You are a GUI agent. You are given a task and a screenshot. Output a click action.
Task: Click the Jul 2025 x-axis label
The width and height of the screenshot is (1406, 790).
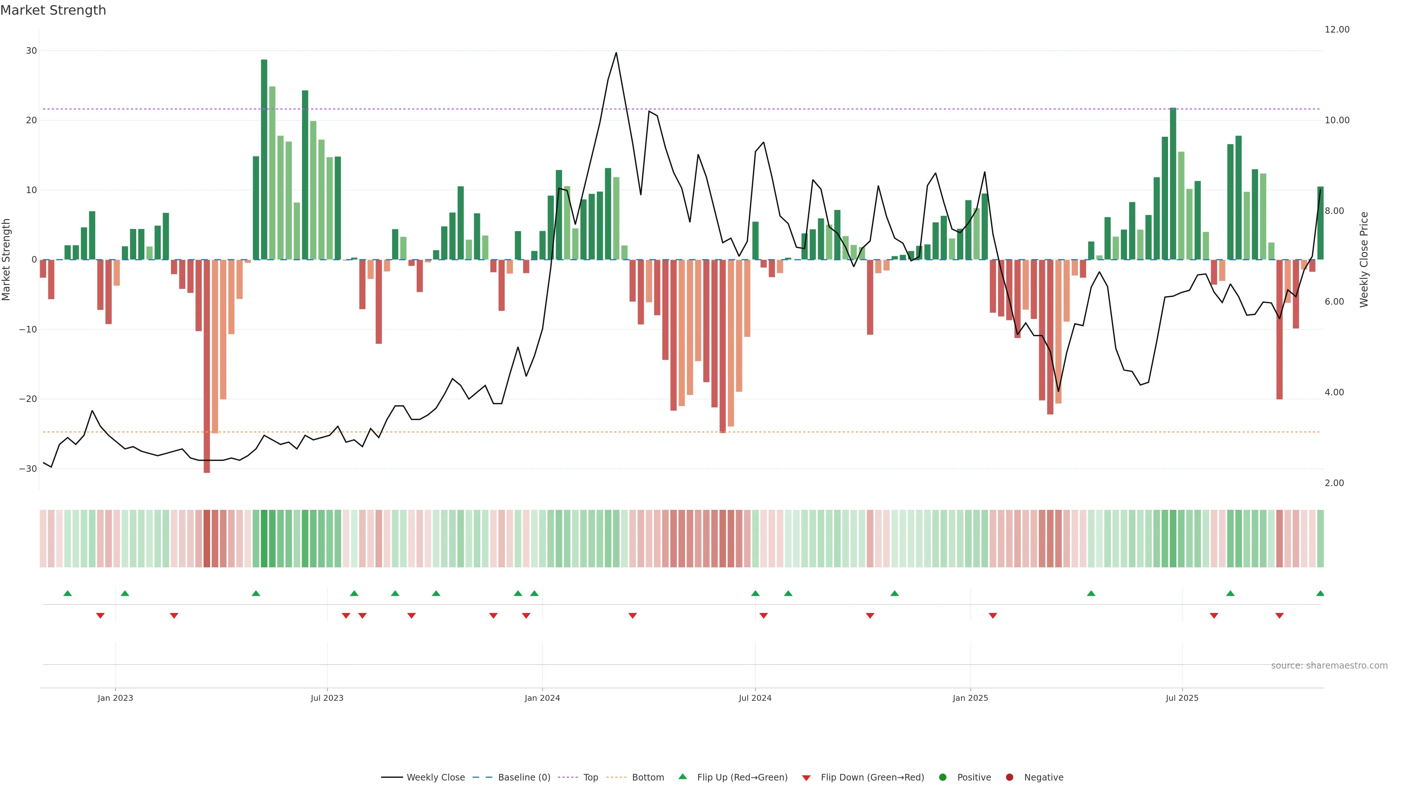click(x=1182, y=698)
